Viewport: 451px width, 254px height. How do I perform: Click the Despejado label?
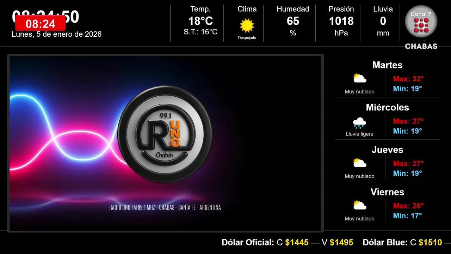(x=247, y=38)
